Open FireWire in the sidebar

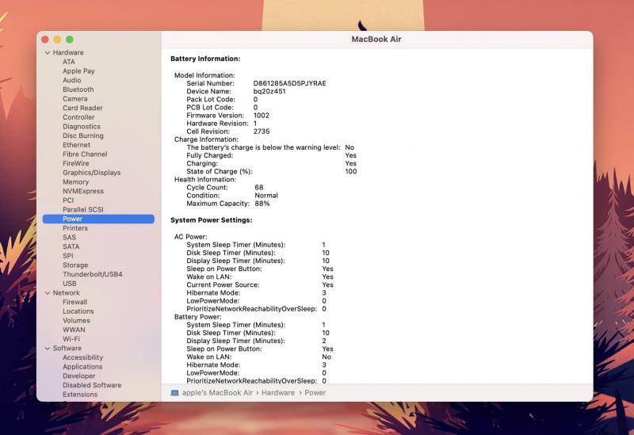[75, 163]
